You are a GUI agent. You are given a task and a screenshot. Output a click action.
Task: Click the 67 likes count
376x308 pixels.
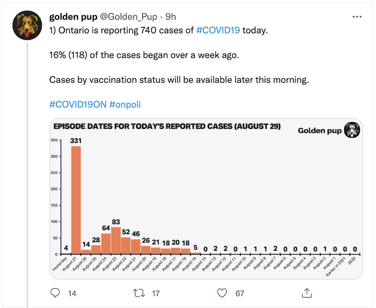(240, 293)
